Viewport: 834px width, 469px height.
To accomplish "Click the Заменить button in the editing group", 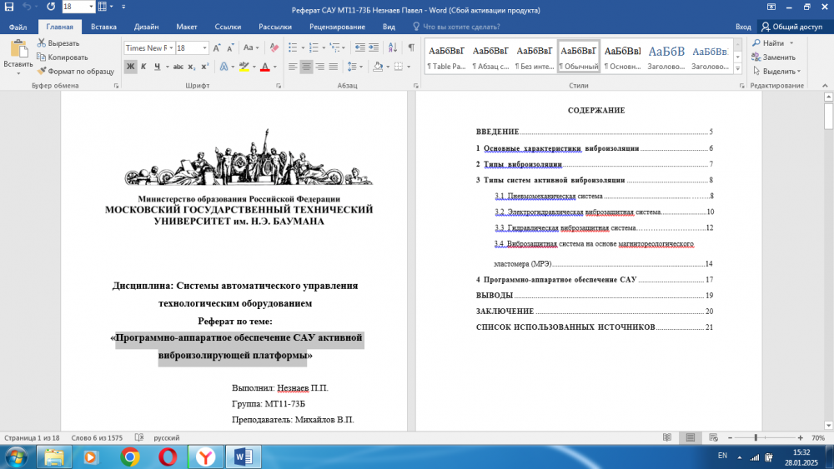I will click(x=772, y=57).
